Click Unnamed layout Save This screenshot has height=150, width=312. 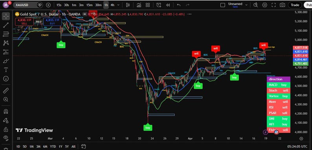point(235,7)
